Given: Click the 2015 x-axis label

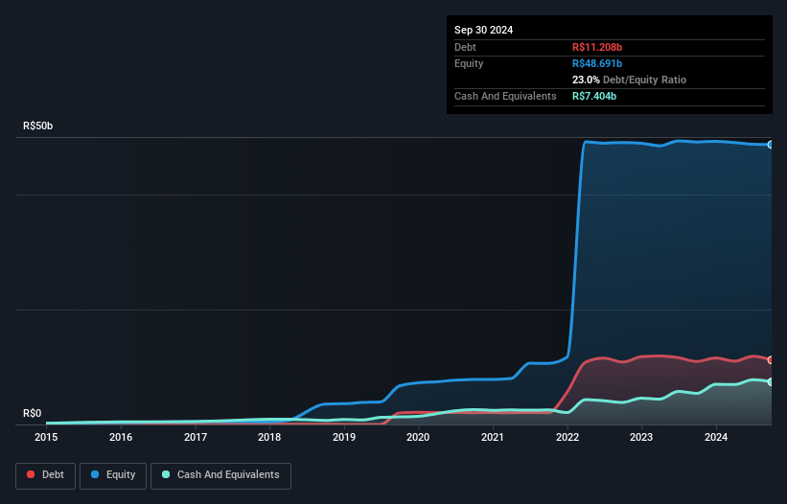Looking at the screenshot, I should coord(46,437).
